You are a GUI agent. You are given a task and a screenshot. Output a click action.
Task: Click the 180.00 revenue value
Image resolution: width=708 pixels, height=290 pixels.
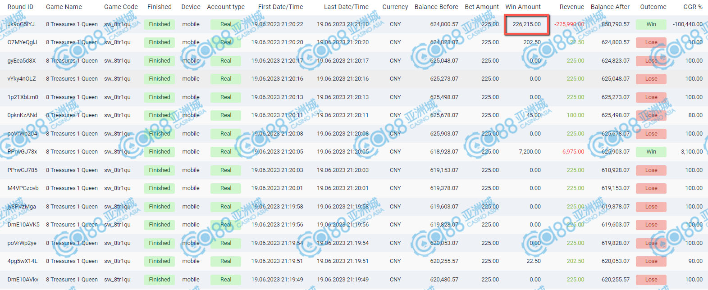coord(576,115)
